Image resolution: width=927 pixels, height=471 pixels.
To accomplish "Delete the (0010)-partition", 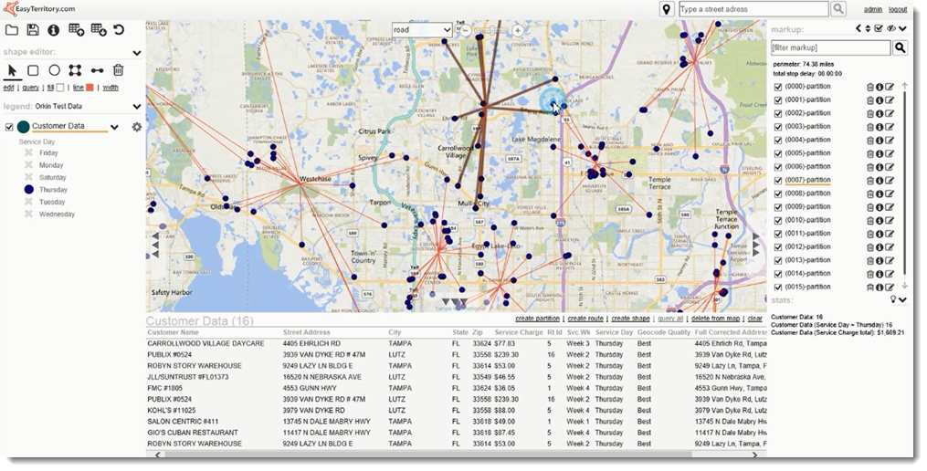I will pyautogui.click(x=870, y=220).
